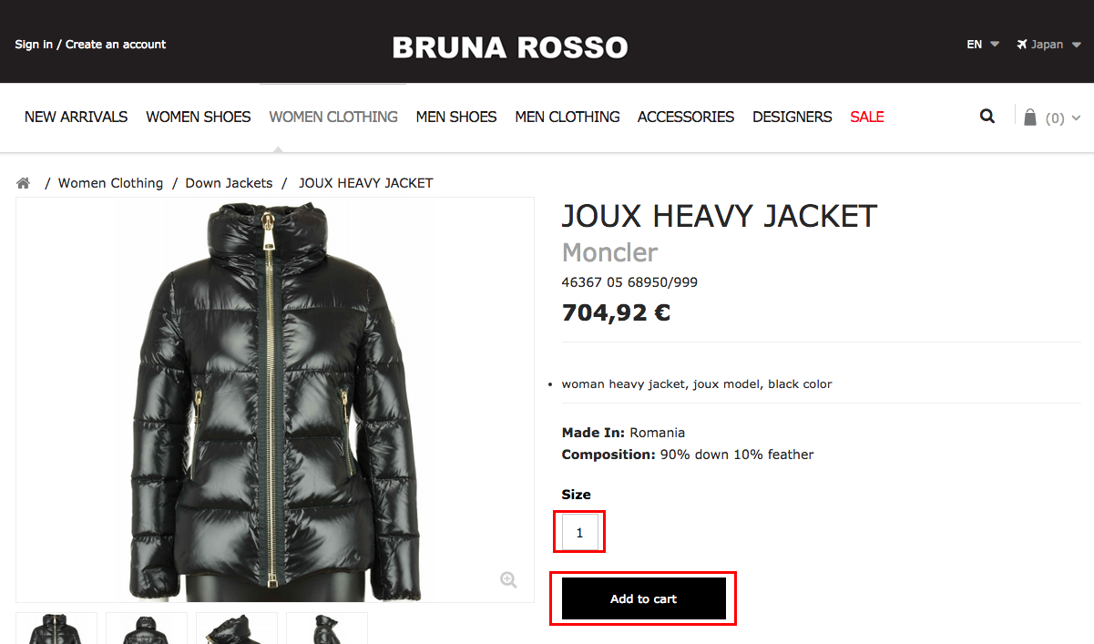Open the NEW ARRIVALS menu

point(76,117)
